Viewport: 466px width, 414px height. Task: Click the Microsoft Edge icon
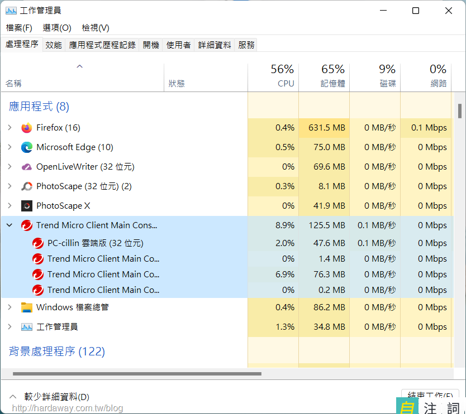[26, 147]
